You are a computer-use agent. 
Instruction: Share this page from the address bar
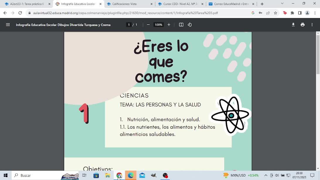268,13
